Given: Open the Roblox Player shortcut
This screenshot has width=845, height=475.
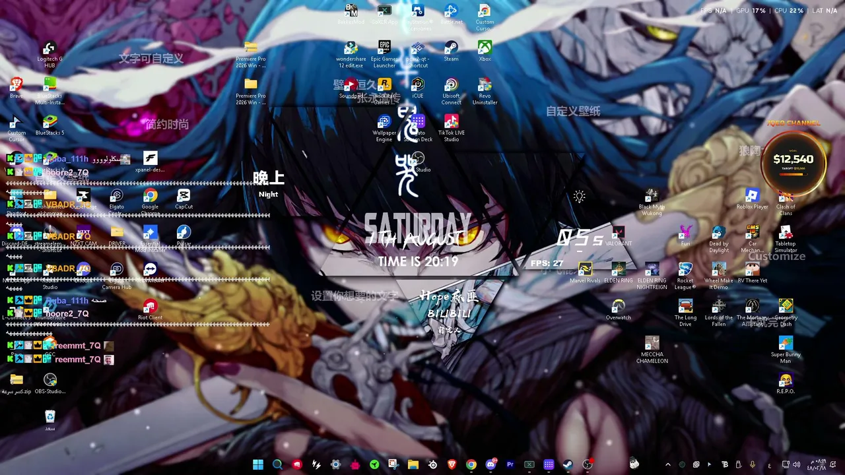Looking at the screenshot, I should pos(752,200).
